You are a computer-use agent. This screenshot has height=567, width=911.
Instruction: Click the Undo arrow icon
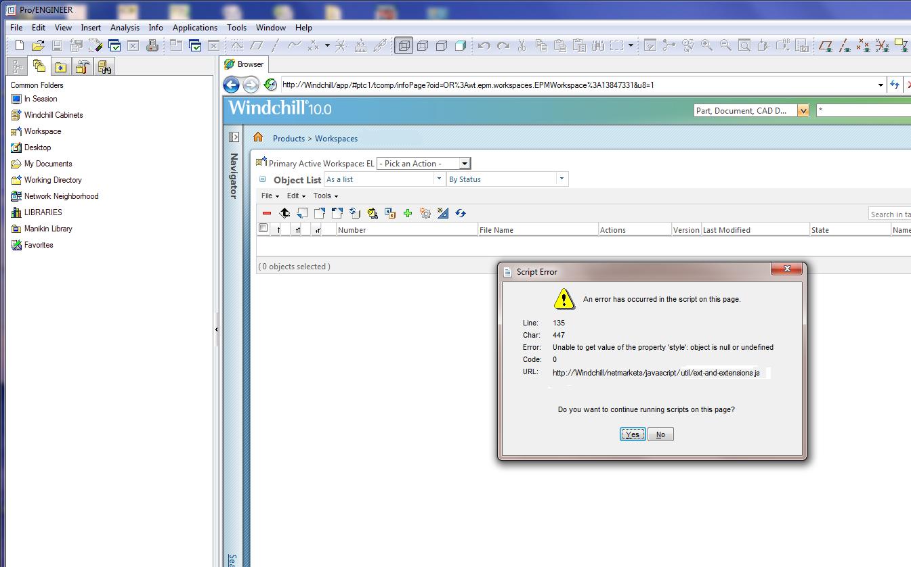click(484, 45)
